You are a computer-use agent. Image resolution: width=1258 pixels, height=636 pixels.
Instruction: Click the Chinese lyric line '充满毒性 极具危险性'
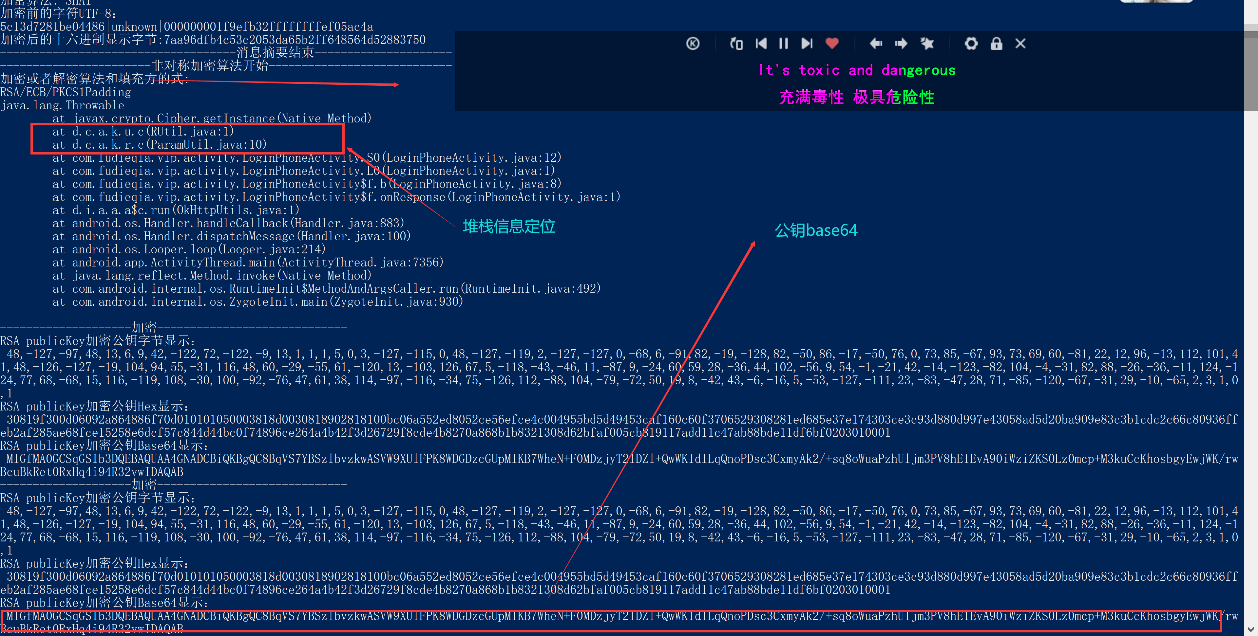[x=857, y=97]
